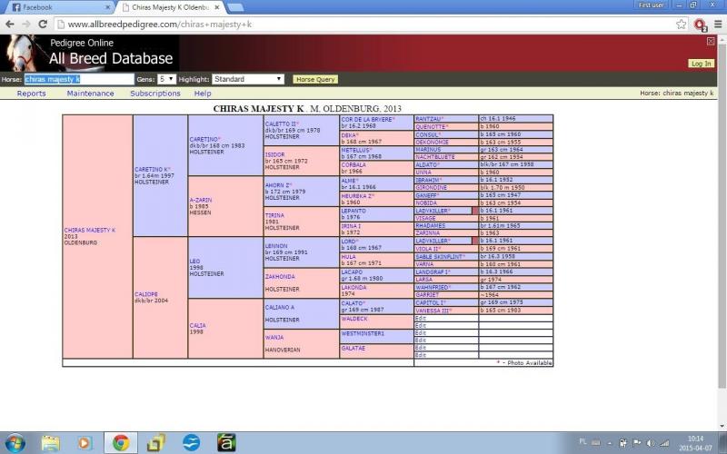Click the Log In button
727x454 pixels.
(701, 64)
